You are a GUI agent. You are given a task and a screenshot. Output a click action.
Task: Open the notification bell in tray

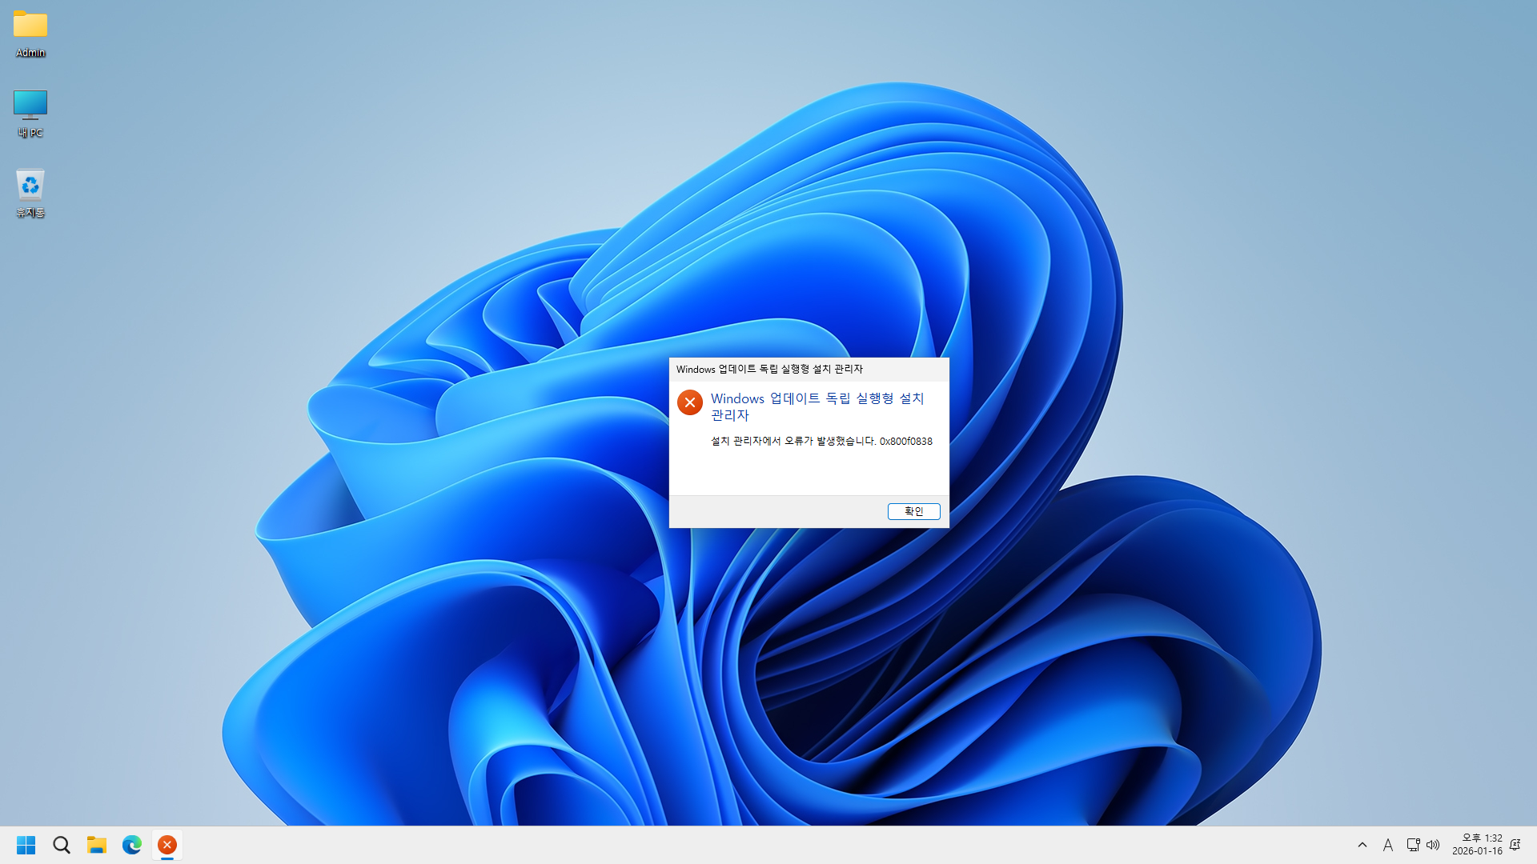[x=1515, y=845]
